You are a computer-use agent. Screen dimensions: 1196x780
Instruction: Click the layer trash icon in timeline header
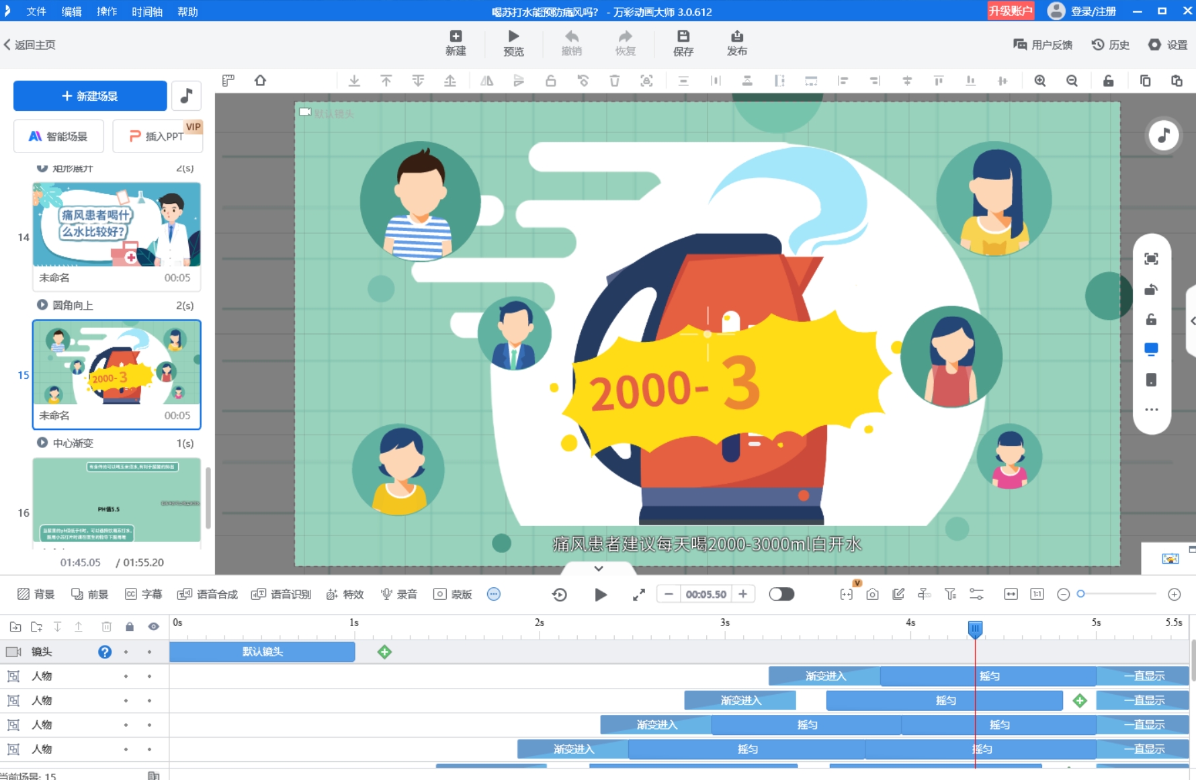coord(106,627)
